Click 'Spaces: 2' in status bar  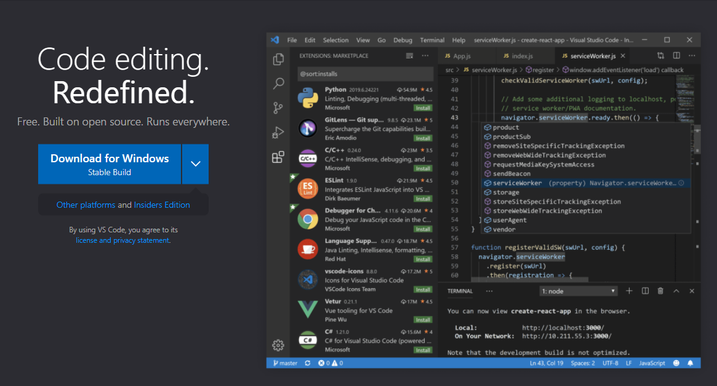click(583, 363)
